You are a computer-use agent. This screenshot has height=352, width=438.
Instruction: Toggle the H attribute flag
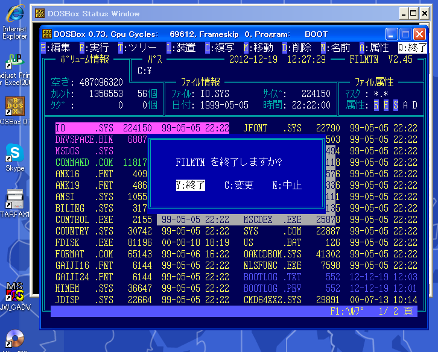click(386, 105)
